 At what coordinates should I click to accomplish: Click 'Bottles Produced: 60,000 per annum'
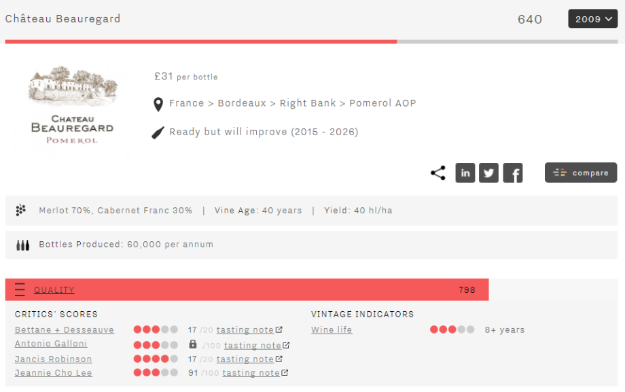pos(126,245)
